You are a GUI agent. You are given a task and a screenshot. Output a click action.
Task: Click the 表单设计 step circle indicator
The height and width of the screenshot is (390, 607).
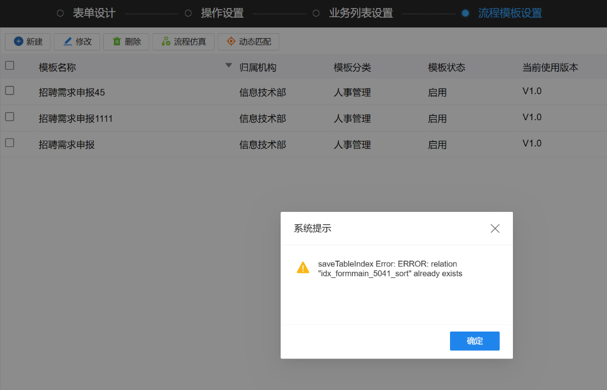pyautogui.click(x=60, y=13)
